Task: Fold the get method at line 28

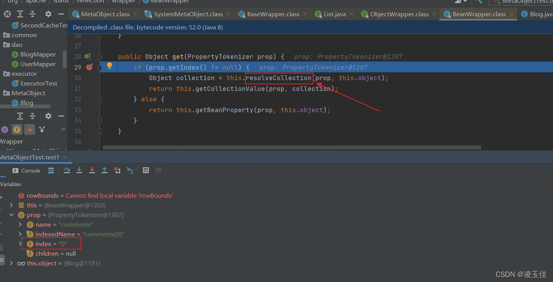Action: 99,56
